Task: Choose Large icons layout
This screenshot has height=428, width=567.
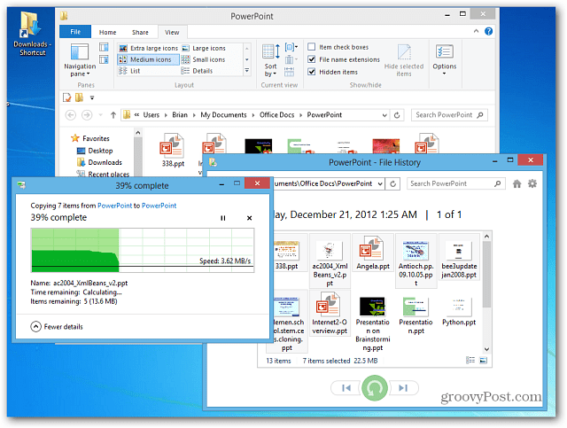Action: tap(204, 48)
